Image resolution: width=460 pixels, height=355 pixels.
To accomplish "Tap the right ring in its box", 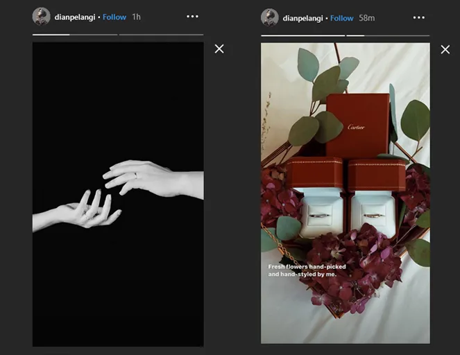I will [373, 215].
